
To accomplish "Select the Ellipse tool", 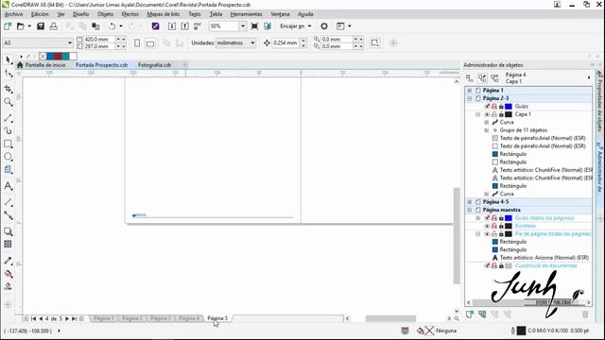I will tap(9, 157).
